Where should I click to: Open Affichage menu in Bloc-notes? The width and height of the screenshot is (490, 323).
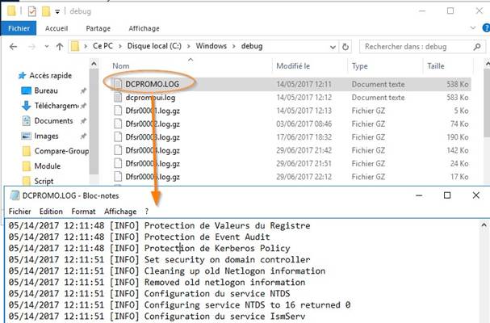coord(120,212)
